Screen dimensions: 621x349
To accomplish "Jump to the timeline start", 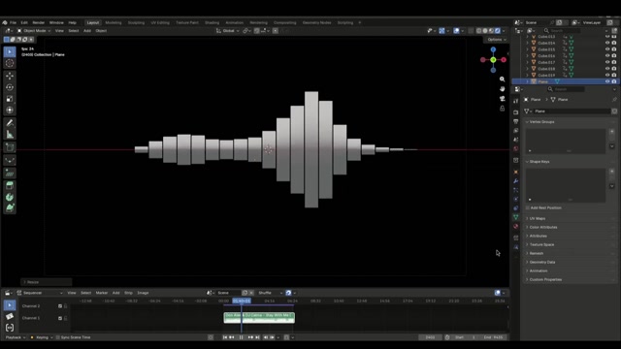I will point(224,337).
